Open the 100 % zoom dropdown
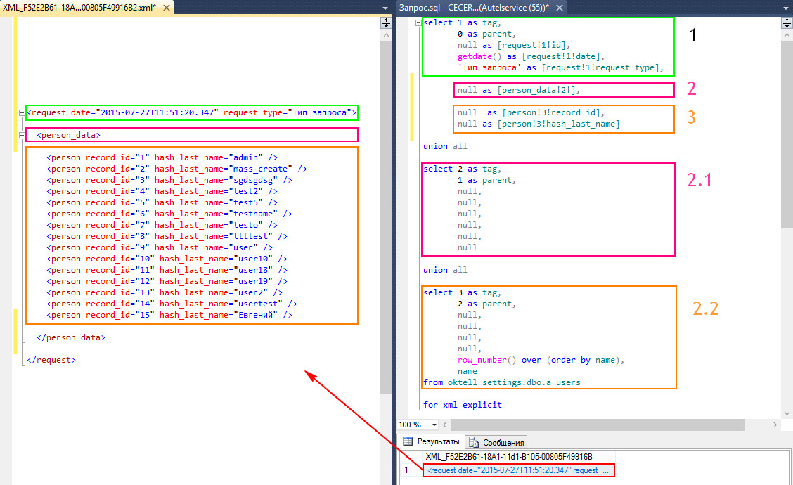The height and width of the screenshot is (485, 793). 434,425
